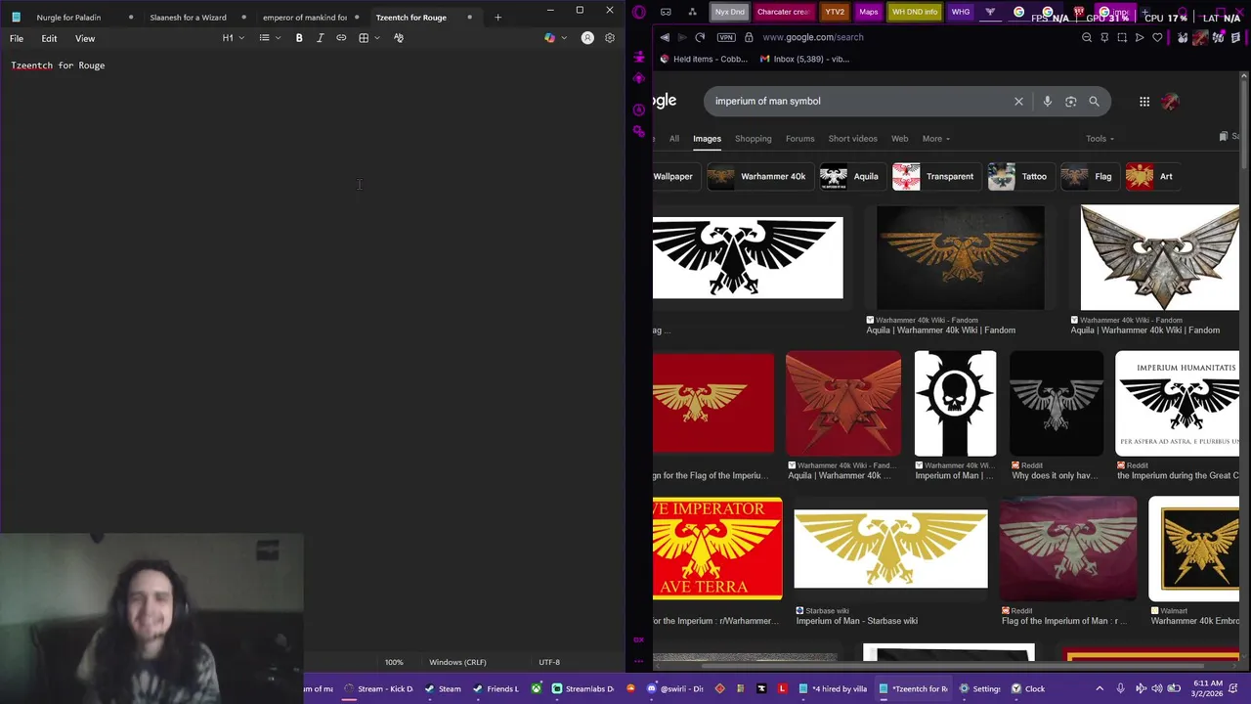Screen dimensions: 1251x704
Task: Insert a table in Notepad
Action: [364, 38]
